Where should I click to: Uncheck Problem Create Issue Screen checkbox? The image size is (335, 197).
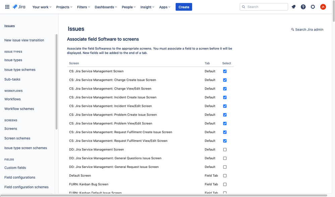click(225, 115)
